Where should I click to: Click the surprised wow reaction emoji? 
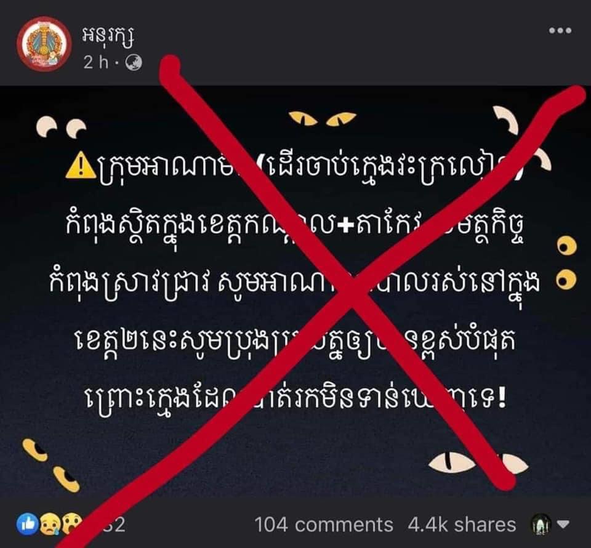pyautogui.click(x=71, y=525)
